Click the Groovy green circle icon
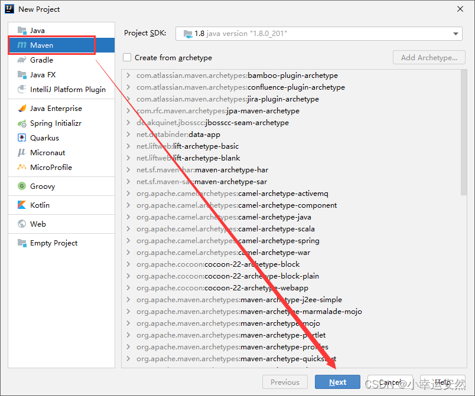Viewport: 475px width, 396px height. pos(22,186)
